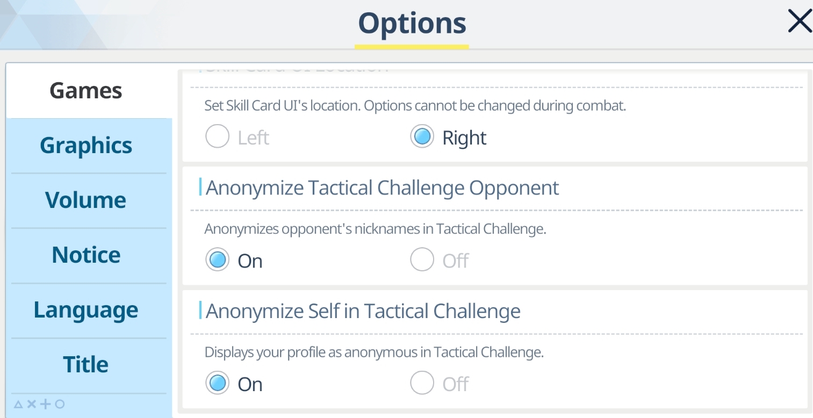Switch to the Graphics tab
This screenshot has width=813, height=418.
pyautogui.click(x=86, y=146)
